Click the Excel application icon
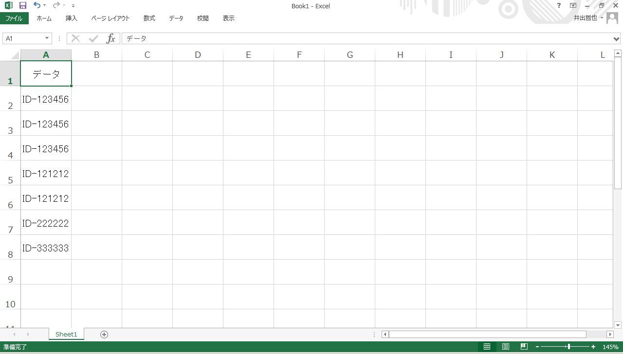 click(8, 5)
